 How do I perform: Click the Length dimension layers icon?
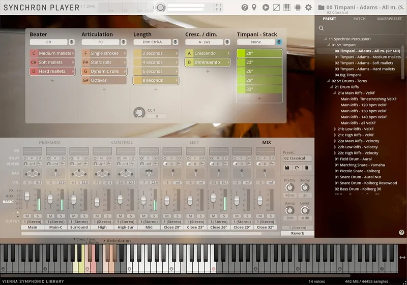[176, 42]
